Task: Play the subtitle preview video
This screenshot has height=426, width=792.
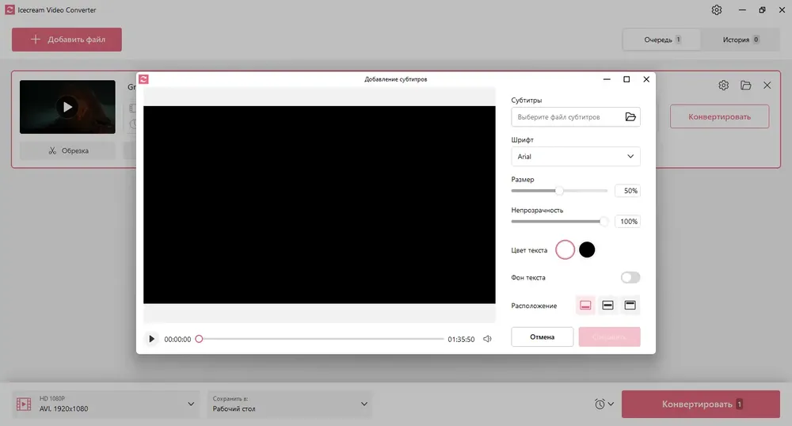Action: 151,339
